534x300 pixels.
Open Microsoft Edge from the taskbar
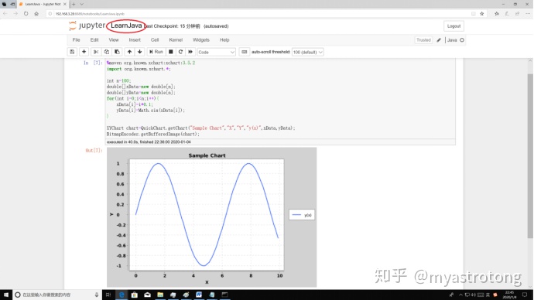pyautogui.click(x=122, y=295)
